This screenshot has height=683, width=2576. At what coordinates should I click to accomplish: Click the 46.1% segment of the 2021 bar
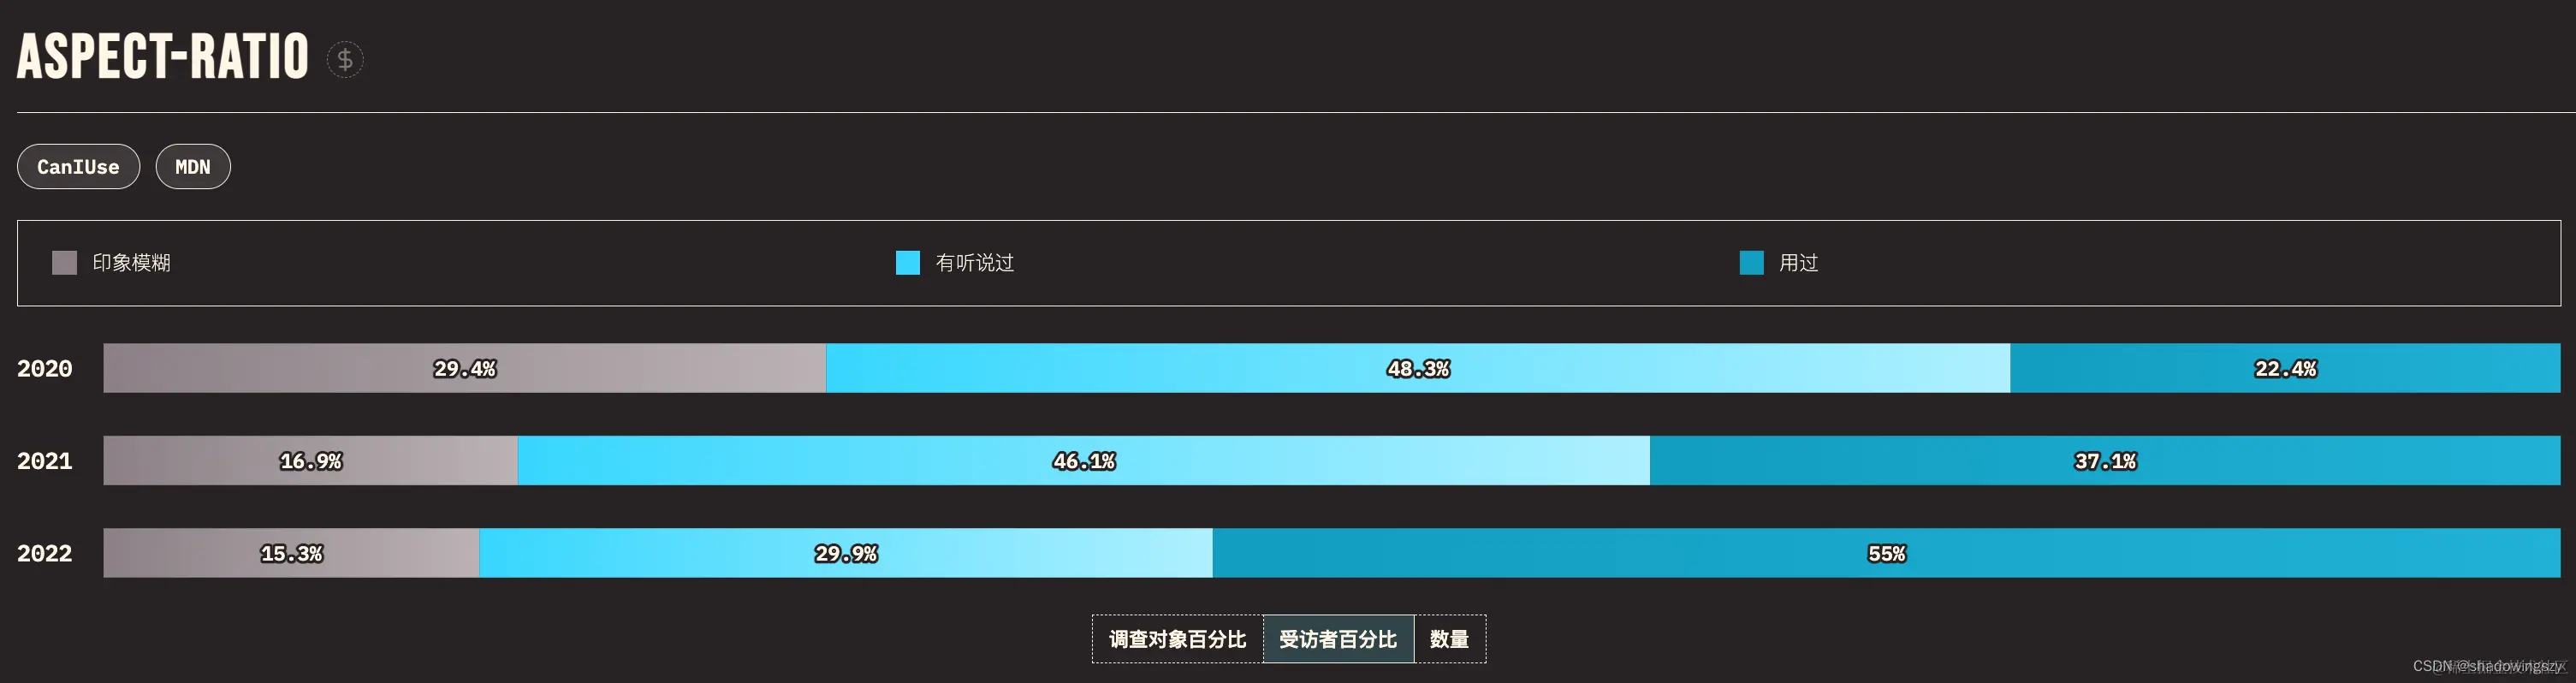[1083, 460]
